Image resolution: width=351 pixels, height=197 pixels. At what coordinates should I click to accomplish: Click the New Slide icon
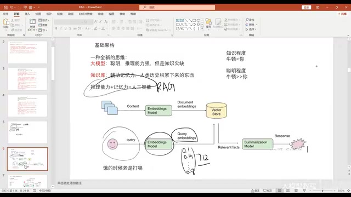pyautogui.click(x=32, y=22)
